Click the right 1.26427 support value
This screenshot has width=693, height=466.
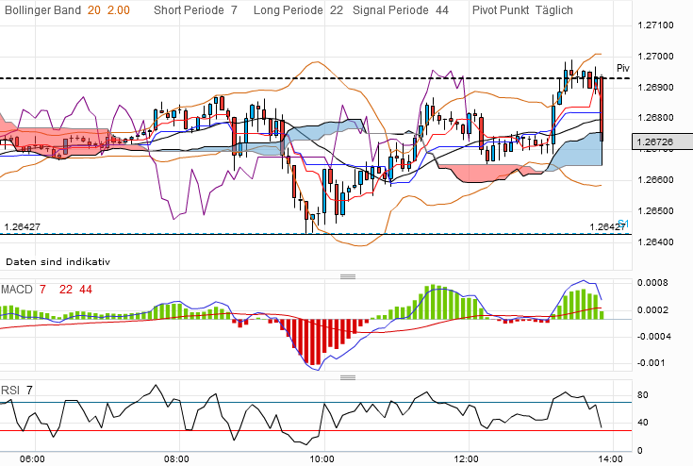coord(607,226)
